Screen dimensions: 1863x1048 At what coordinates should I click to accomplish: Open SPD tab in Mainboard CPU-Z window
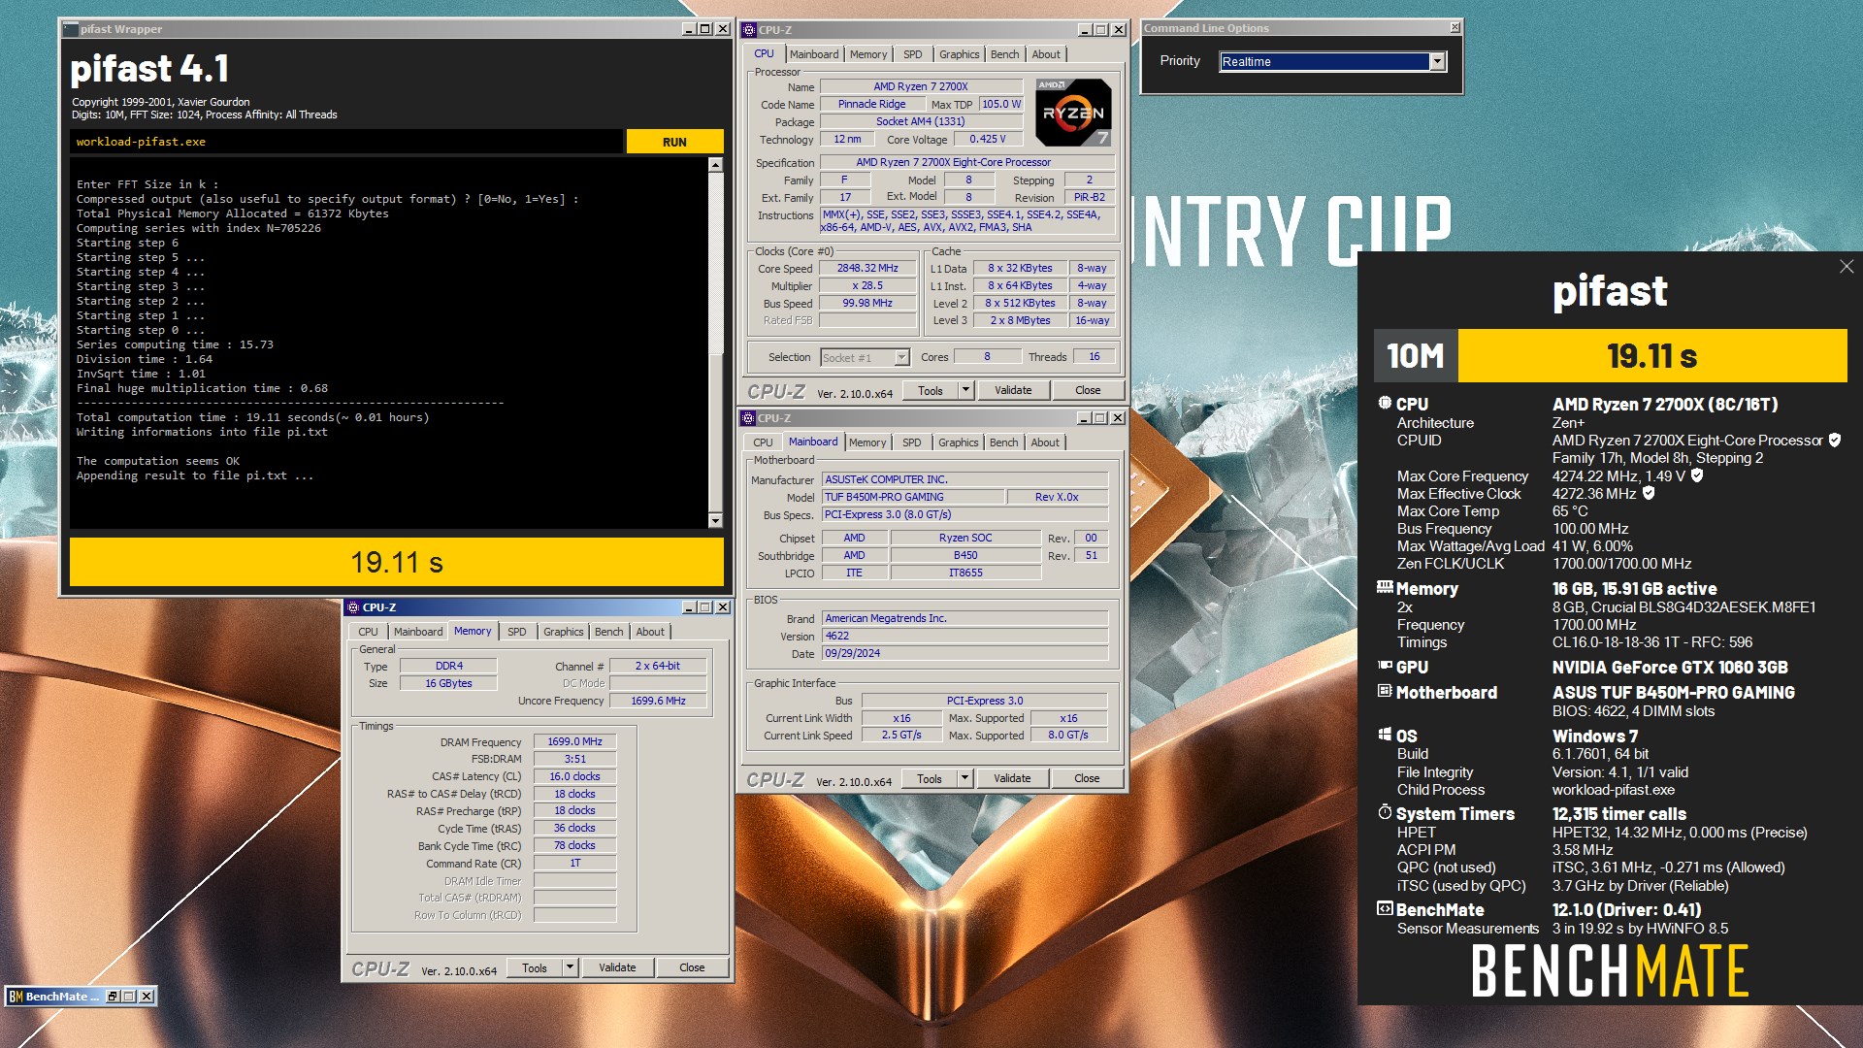[911, 442]
